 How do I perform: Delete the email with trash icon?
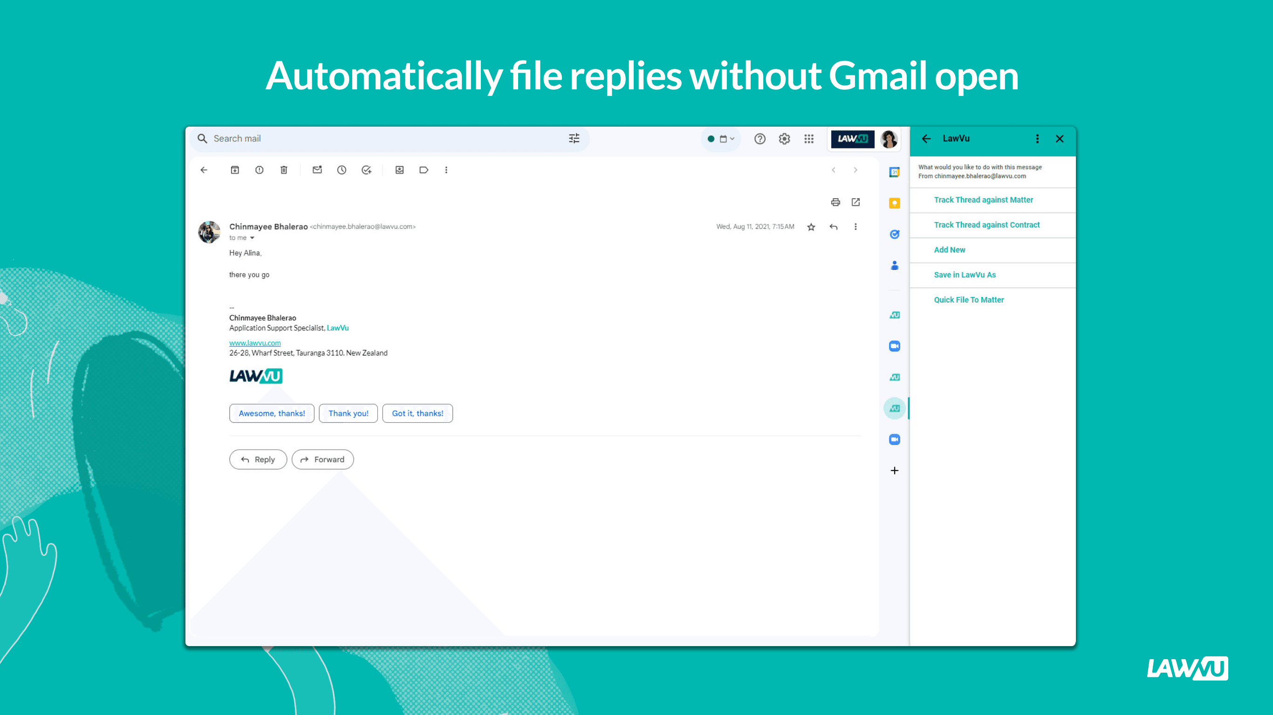point(284,170)
